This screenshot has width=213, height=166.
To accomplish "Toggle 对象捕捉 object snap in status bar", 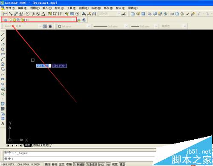I will [79, 164].
